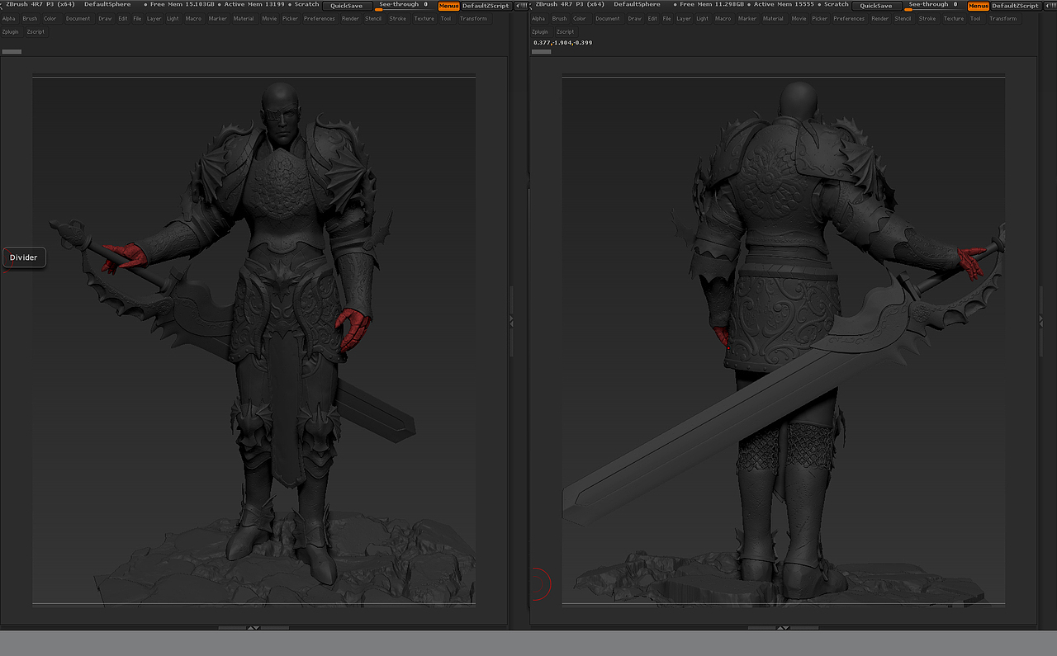Open the Edit menu in right window
The width and height of the screenshot is (1057, 656).
(x=652, y=18)
